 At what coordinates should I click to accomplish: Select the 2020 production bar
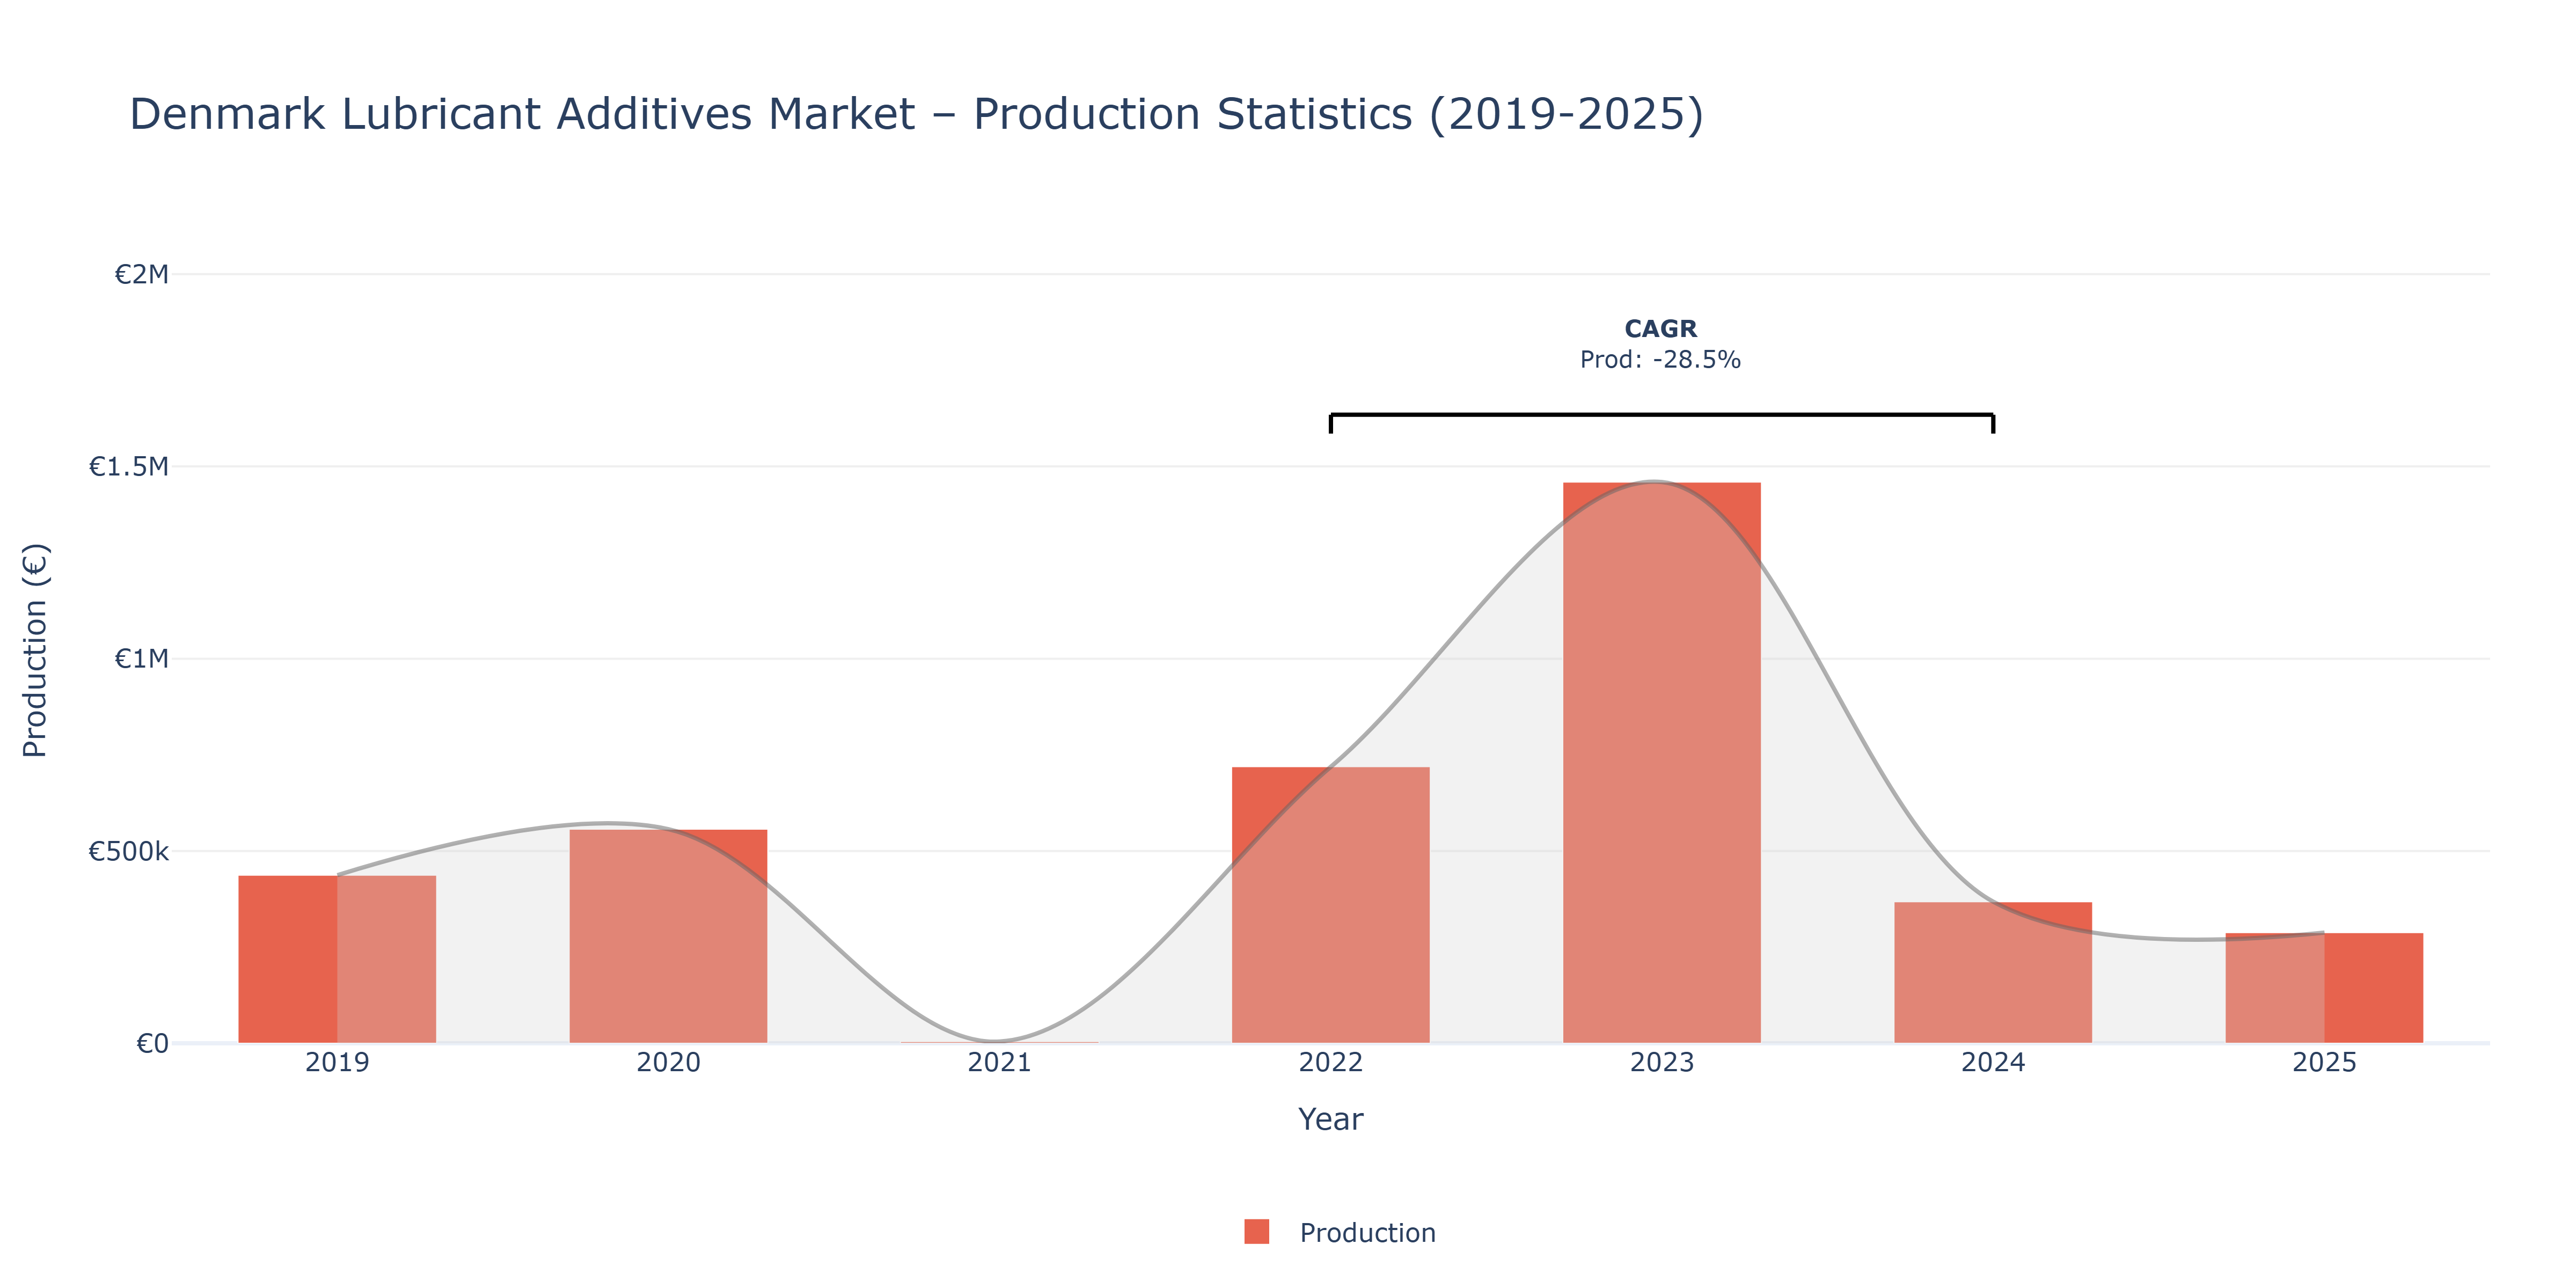click(668, 936)
